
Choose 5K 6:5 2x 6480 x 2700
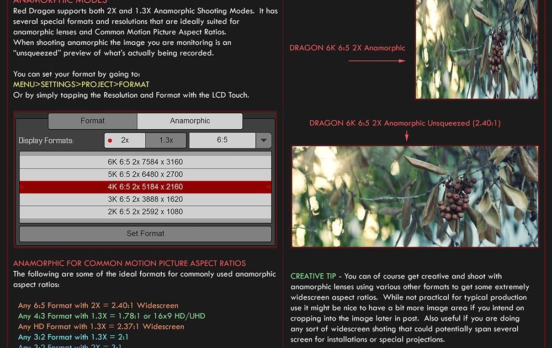[x=145, y=175]
